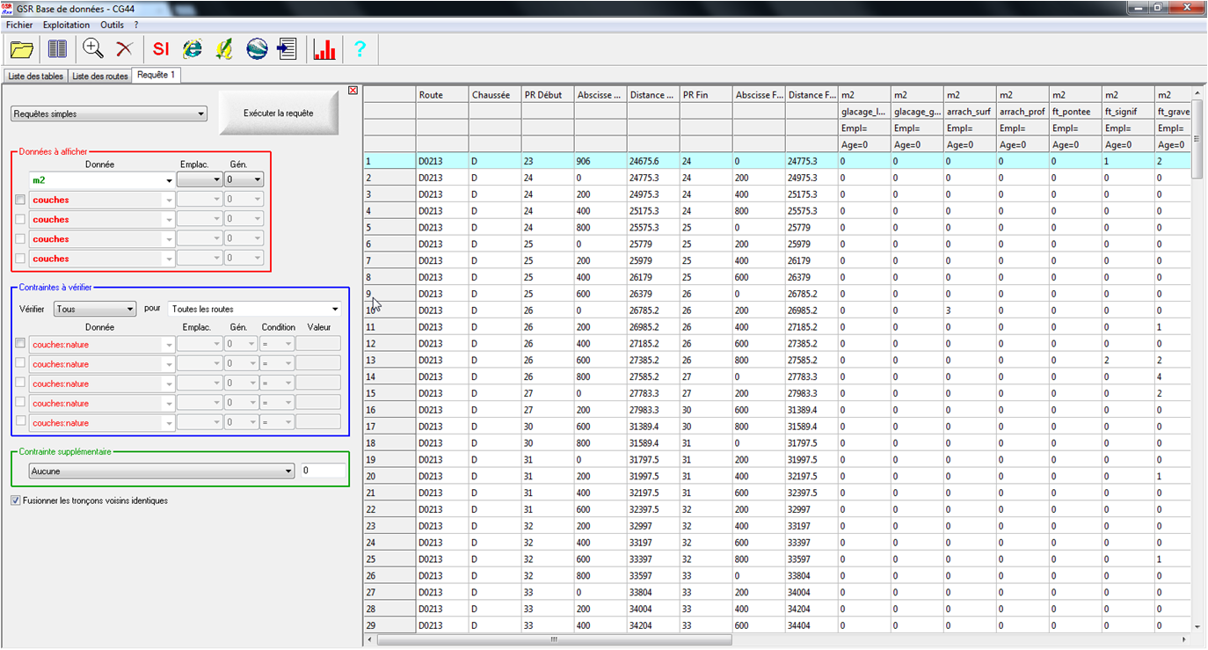Click the Internet Explorer toolbar icon

point(192,49)
